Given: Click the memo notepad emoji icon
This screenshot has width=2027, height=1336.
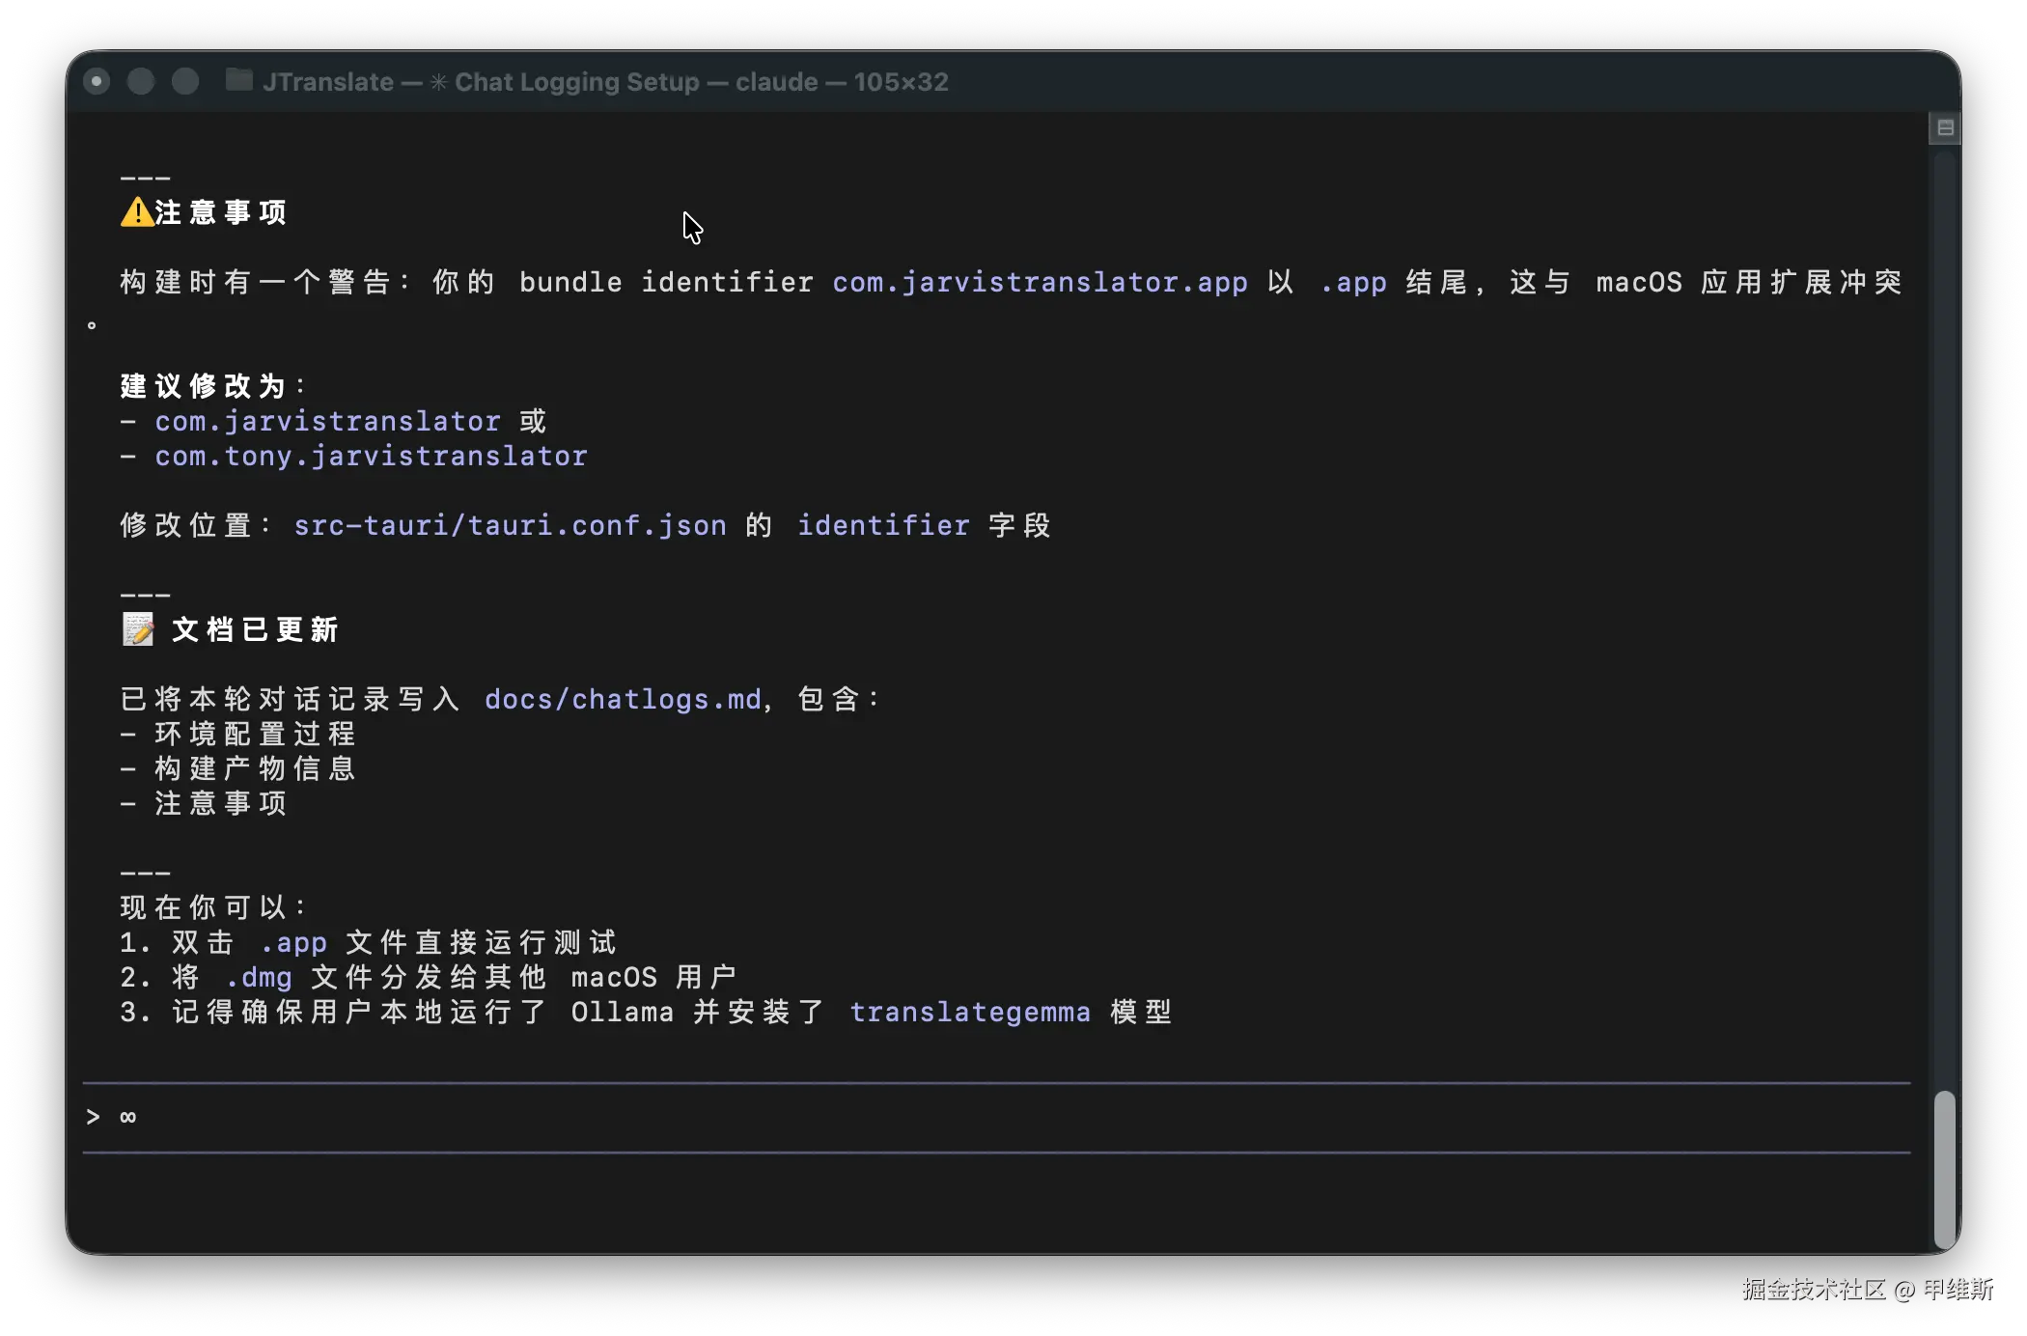Looking at the screenshot, I should pyautogui.click(x=138, y=629).
